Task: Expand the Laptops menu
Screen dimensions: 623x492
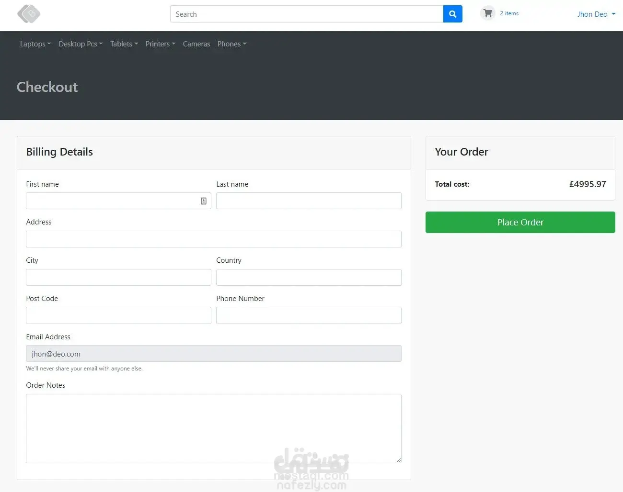Action: pyautogui.click(x=35, y=44)
